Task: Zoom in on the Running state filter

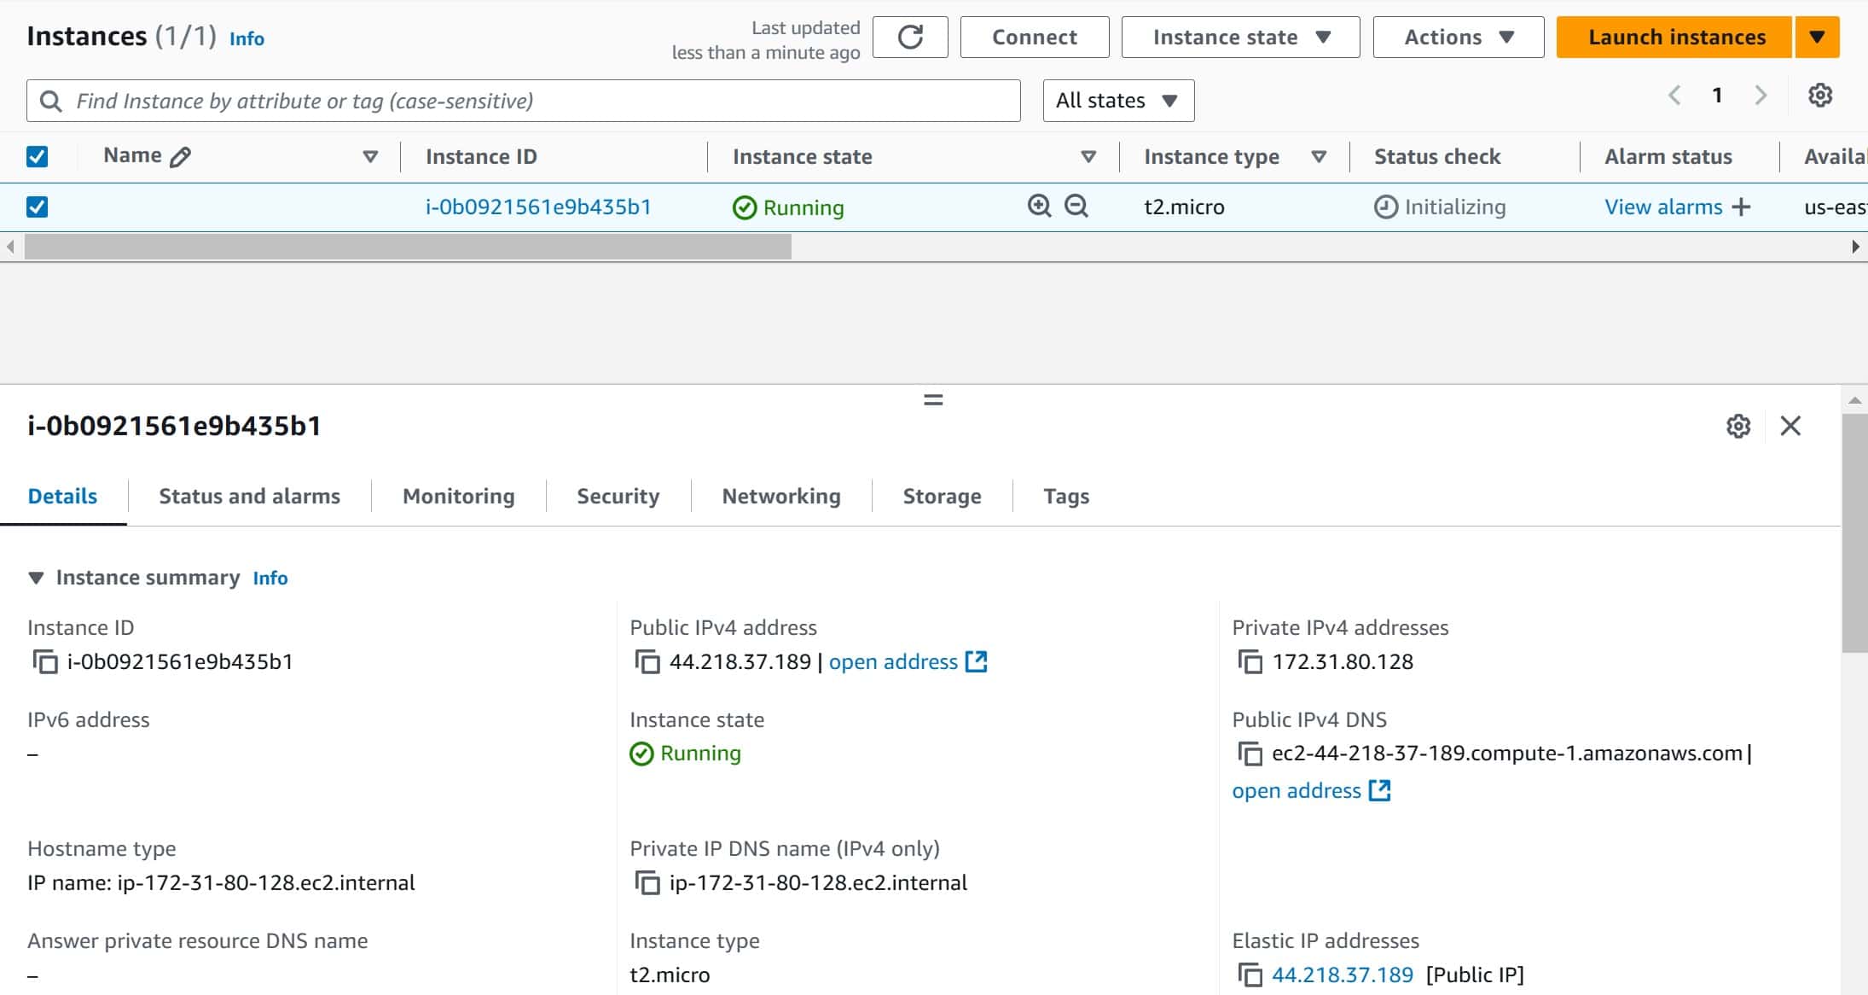Action: coord(1038,206)
